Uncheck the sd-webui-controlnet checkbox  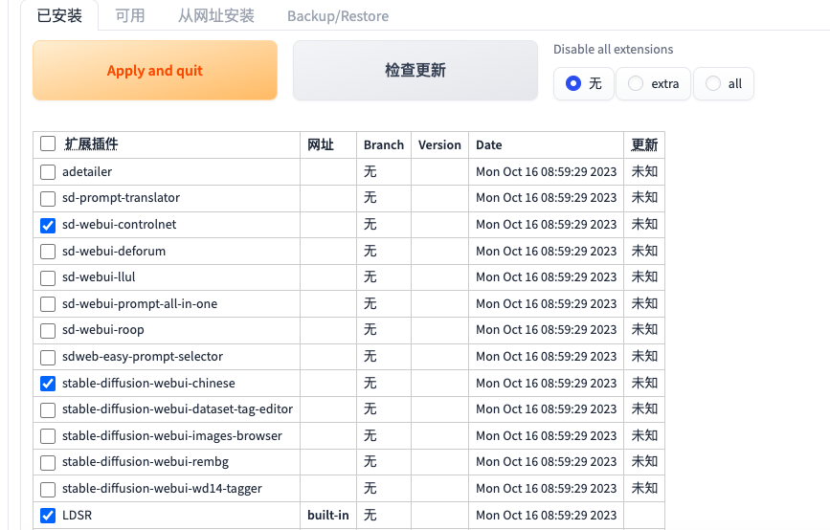[48, 226]
